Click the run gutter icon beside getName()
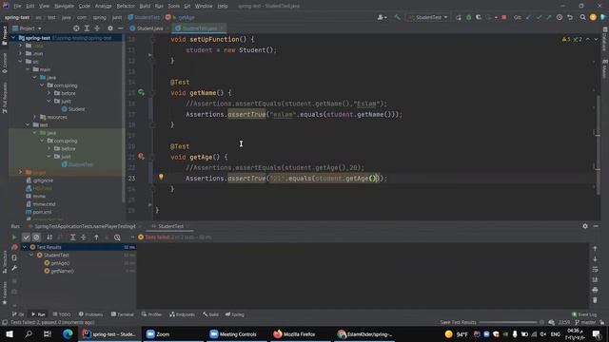609x342 pixels. coord(141,92)
